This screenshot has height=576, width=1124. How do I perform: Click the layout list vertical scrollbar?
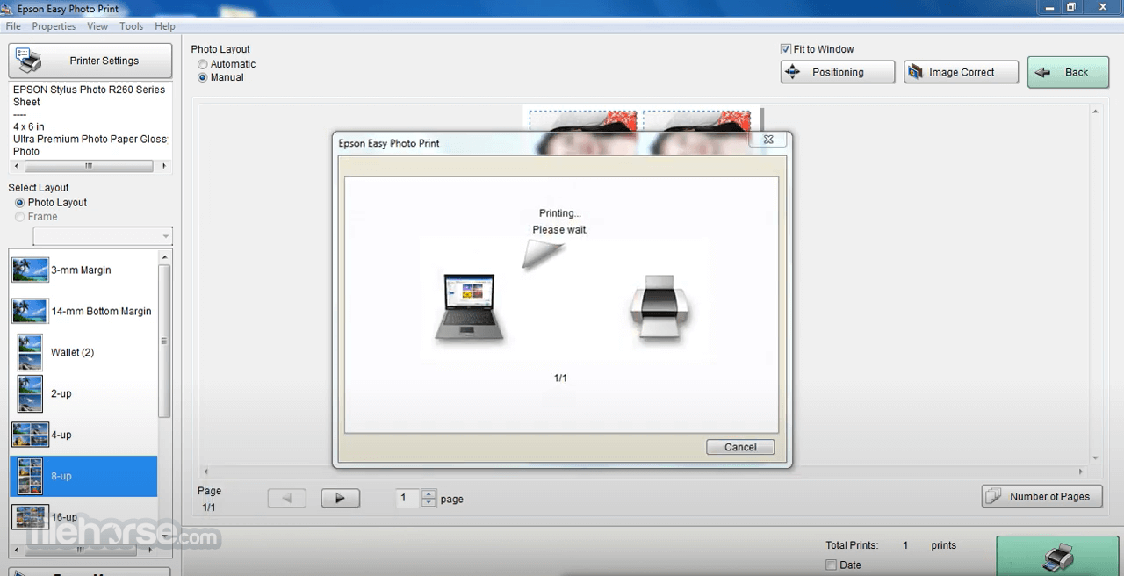pyautogui.click(x=164, y=342)
